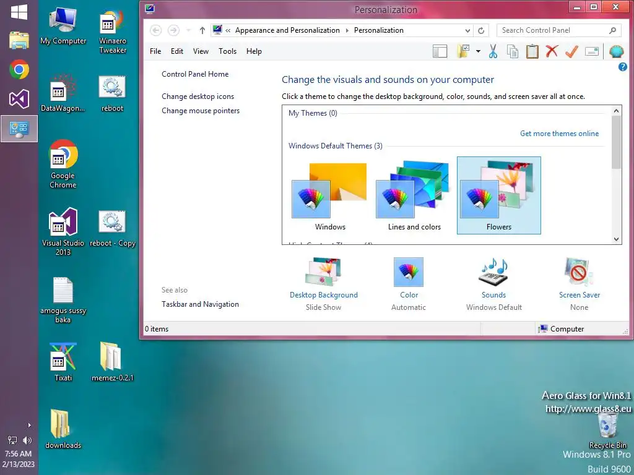Select the Flowers theme

pyautogui.click(x=498, y=196)
